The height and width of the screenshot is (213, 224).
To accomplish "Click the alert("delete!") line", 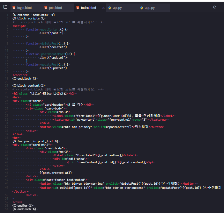I will coord(53,47).
